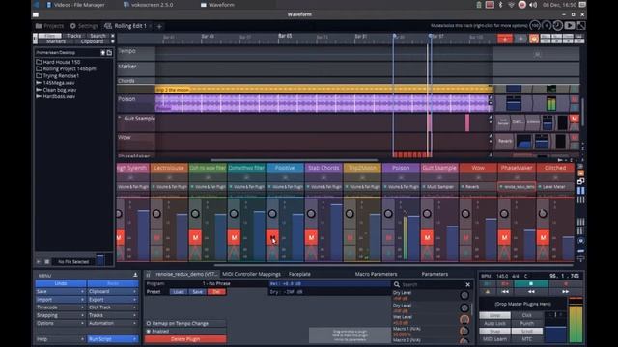
Task: Select the renoise_redux_demo plugin on PhaseMaker
Action: (517, 186)
